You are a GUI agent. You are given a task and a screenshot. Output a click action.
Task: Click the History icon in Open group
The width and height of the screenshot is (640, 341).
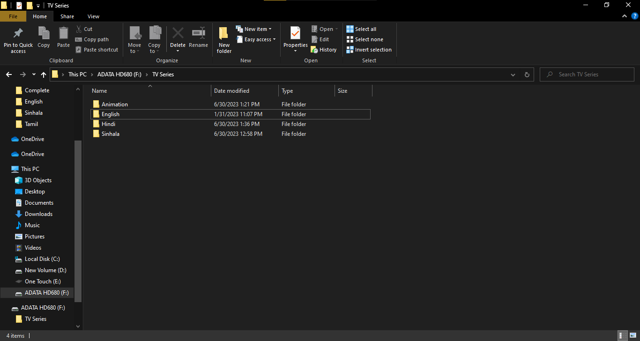tap(314, 50)
